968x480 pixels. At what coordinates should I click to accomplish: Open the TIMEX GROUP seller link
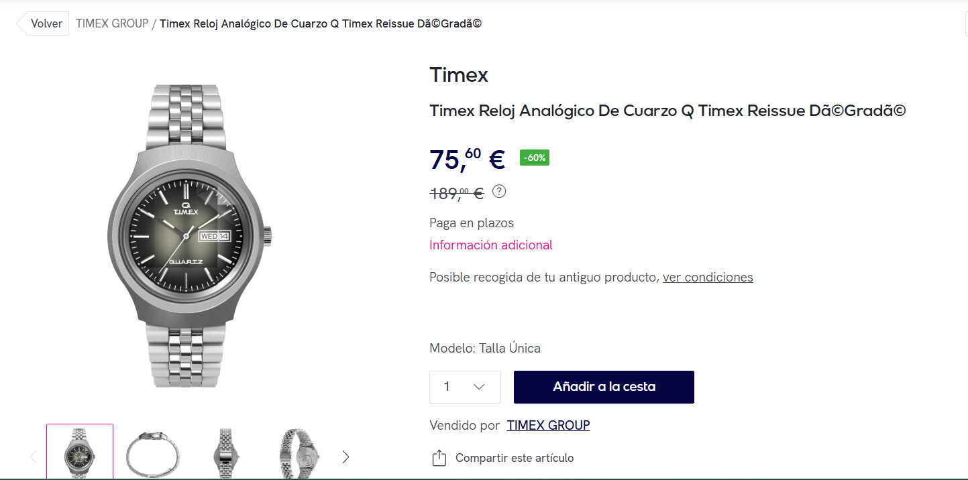(548, 425)
